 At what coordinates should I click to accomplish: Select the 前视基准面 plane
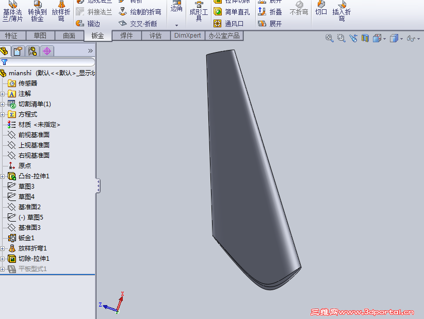[29, 135]
